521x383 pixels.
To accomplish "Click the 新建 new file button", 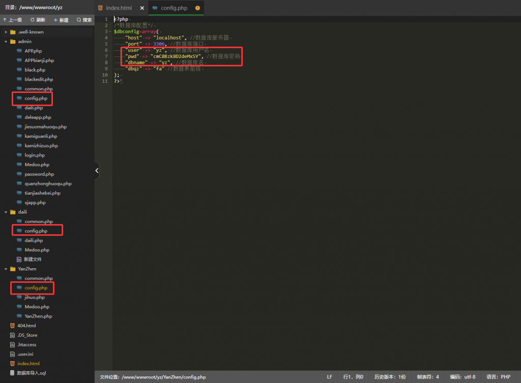I will (61, 20).
